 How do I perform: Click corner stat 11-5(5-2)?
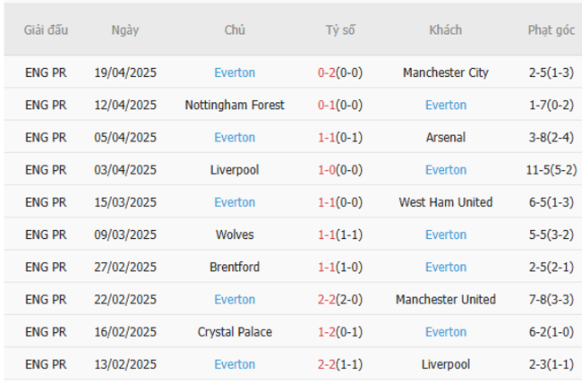[551, 169]
